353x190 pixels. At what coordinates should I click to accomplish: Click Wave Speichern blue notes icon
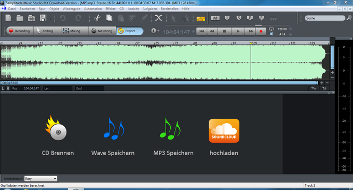[x=114, y=129]
